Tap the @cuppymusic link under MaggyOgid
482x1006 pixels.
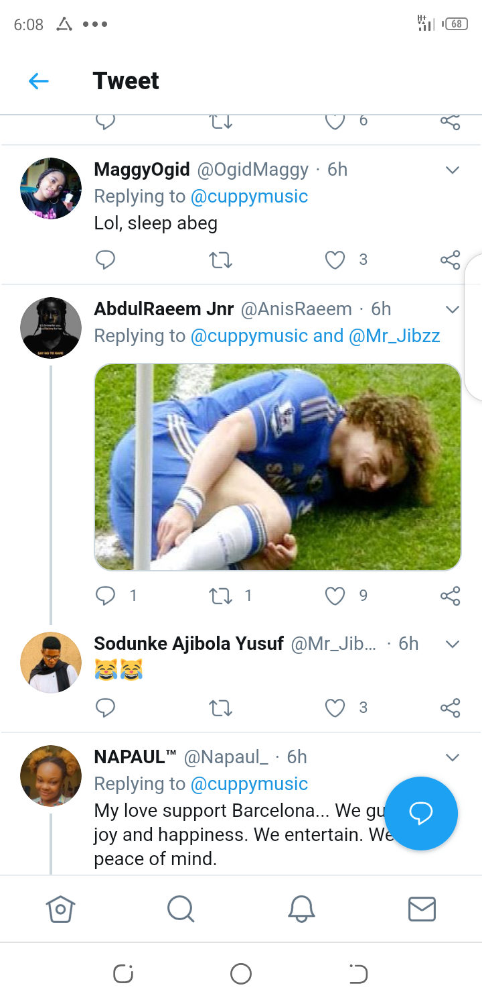click(x=249, y=197)
